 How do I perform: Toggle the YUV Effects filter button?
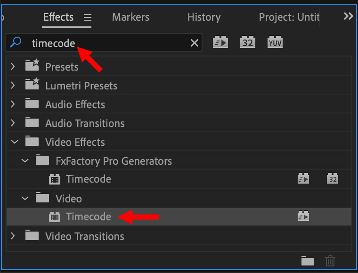pos(275,42)
